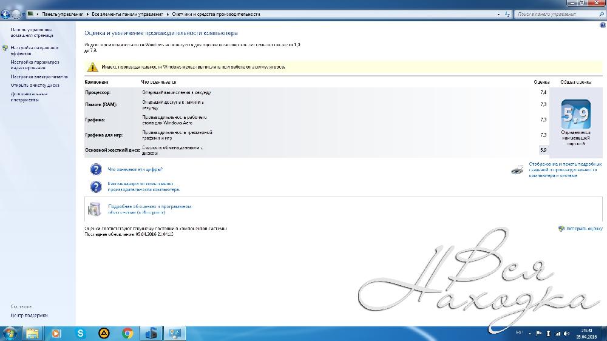Open Skype from the taskbar
The width and height of the screenshot is (607, 341).
click(x=81, y=333)
